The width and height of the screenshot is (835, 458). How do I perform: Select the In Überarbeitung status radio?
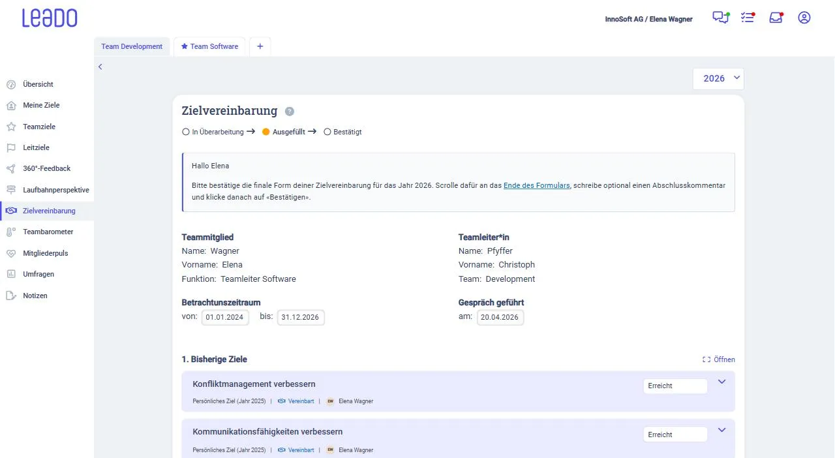[186, 132]
